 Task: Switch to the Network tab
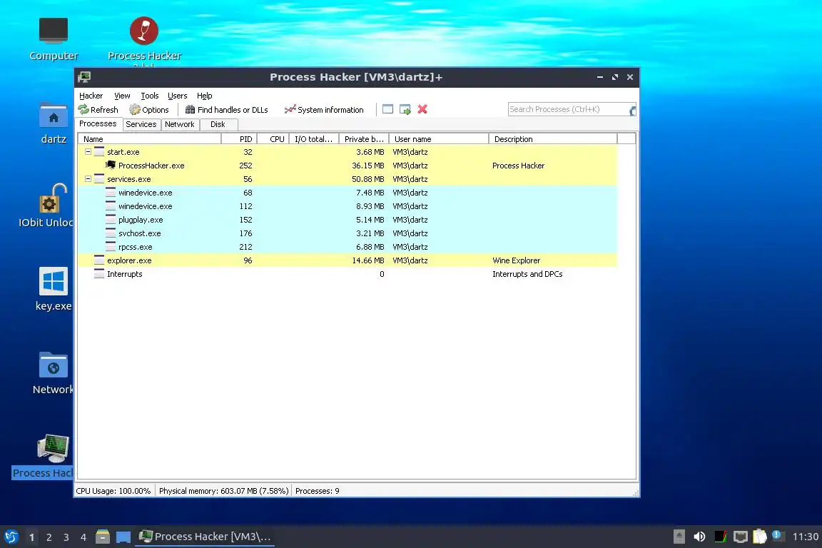[179, 124]
